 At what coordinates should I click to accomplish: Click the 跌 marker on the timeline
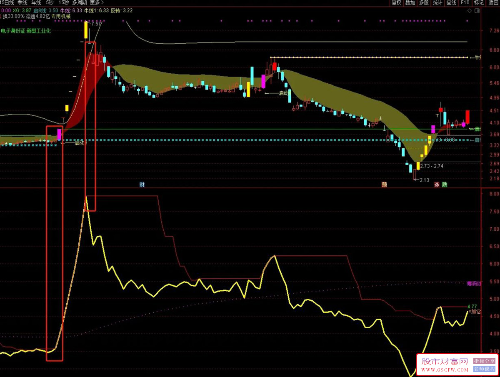445,184
